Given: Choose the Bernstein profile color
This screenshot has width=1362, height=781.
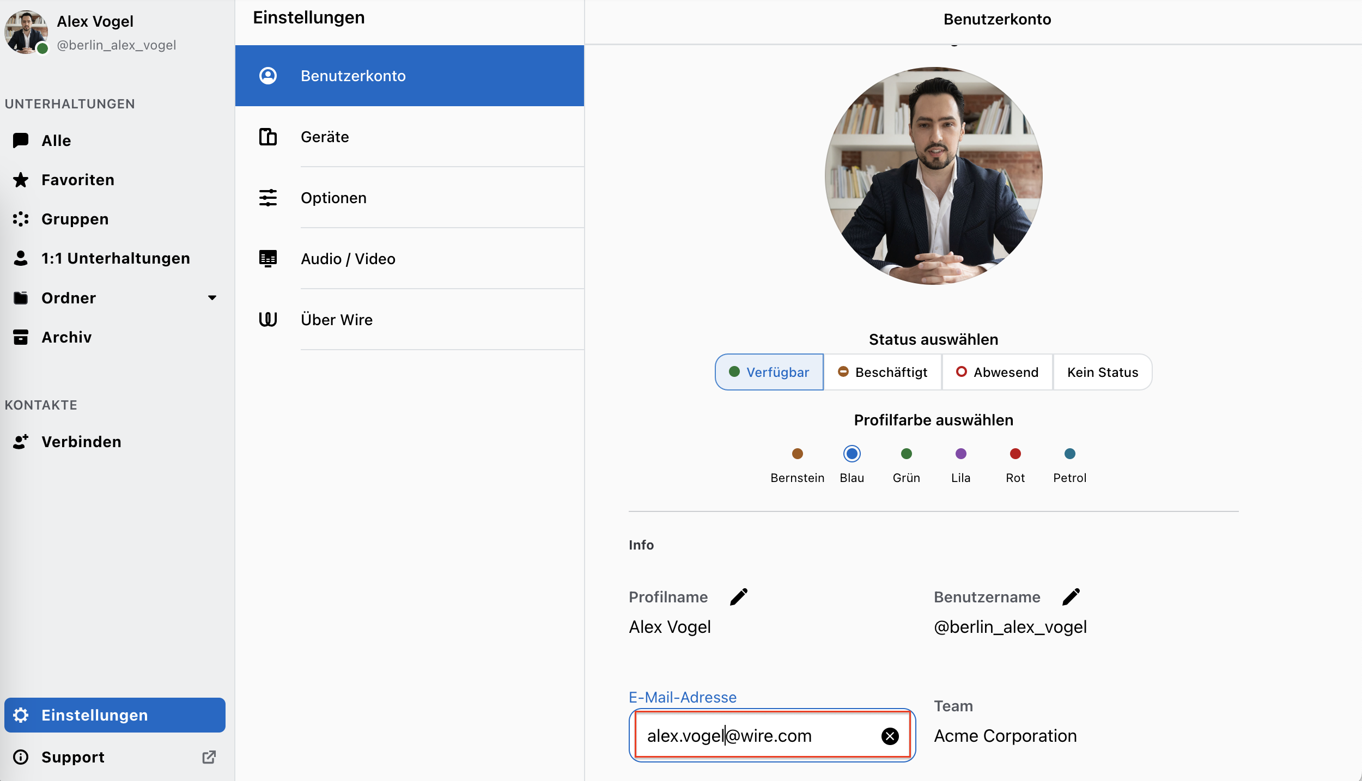Looking at the screenshot, I should click(x=798, y=454).
